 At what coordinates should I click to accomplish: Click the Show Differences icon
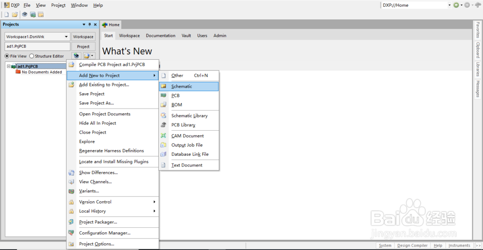click(x=71, y=173)
